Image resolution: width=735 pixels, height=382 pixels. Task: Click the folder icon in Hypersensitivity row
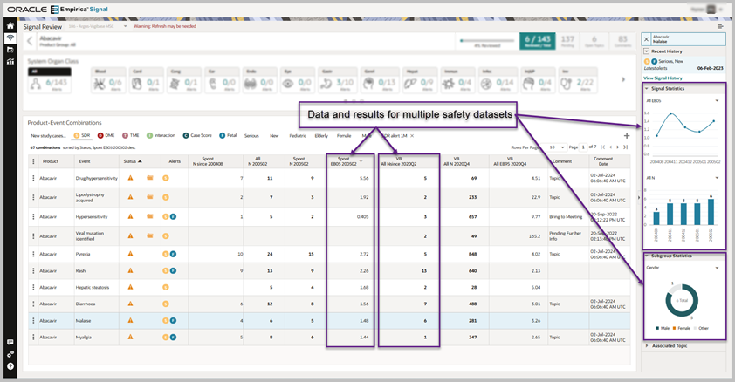pos(150,217)
